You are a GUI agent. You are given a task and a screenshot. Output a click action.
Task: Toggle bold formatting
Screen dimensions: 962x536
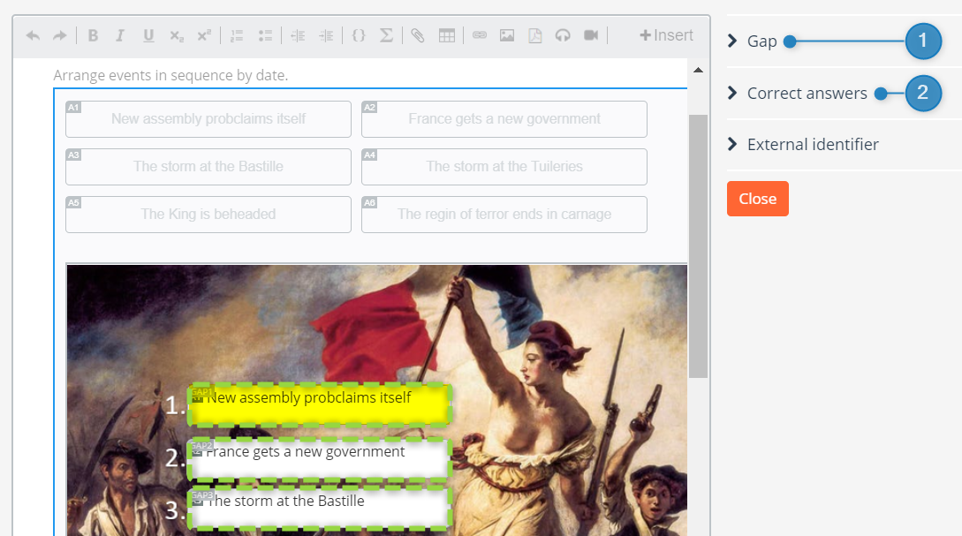pyautogui.click(x=93, y=35)
